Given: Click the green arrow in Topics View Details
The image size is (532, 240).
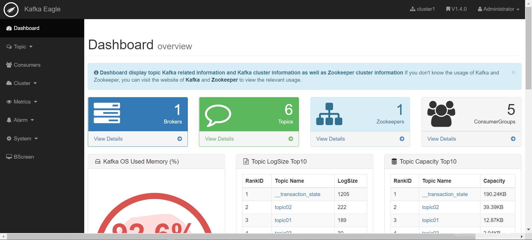Looking at the screenshot, I should pos(291,139).
